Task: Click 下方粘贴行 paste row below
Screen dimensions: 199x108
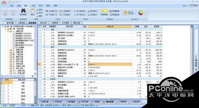Action: [x=65, y=15]
